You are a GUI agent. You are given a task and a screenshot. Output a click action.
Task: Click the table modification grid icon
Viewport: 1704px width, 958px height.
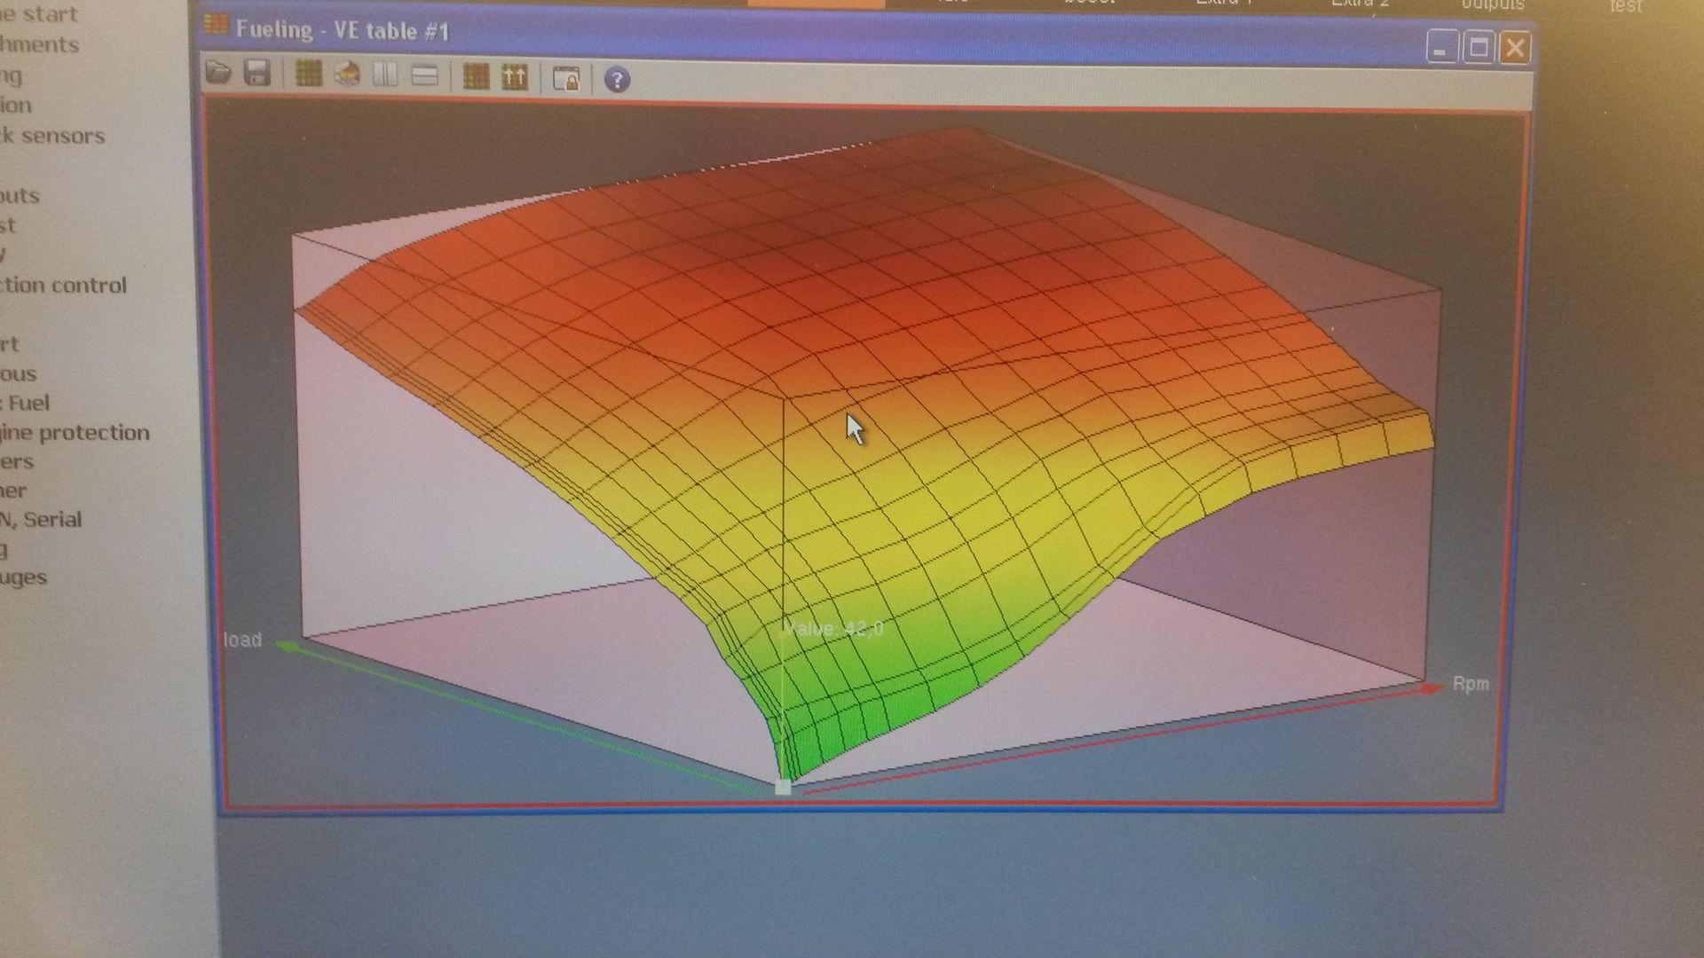point(476,77)
